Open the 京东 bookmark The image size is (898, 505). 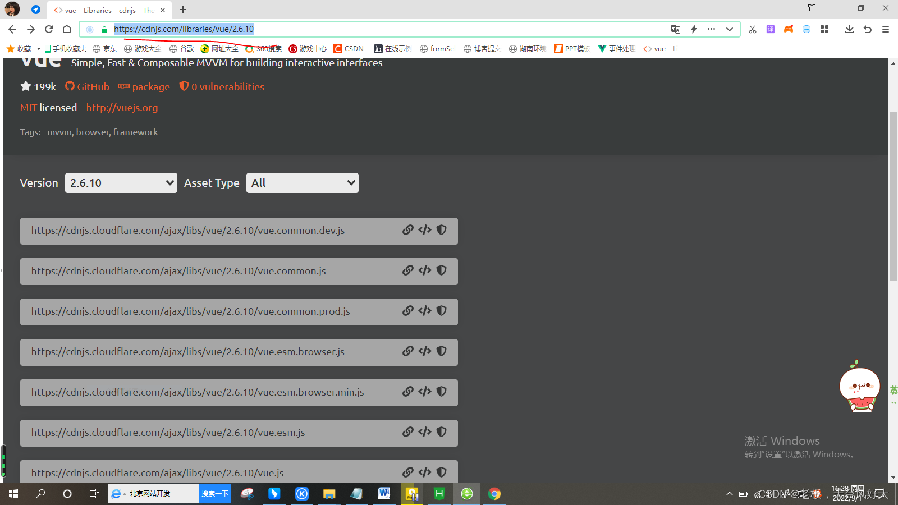105,49
